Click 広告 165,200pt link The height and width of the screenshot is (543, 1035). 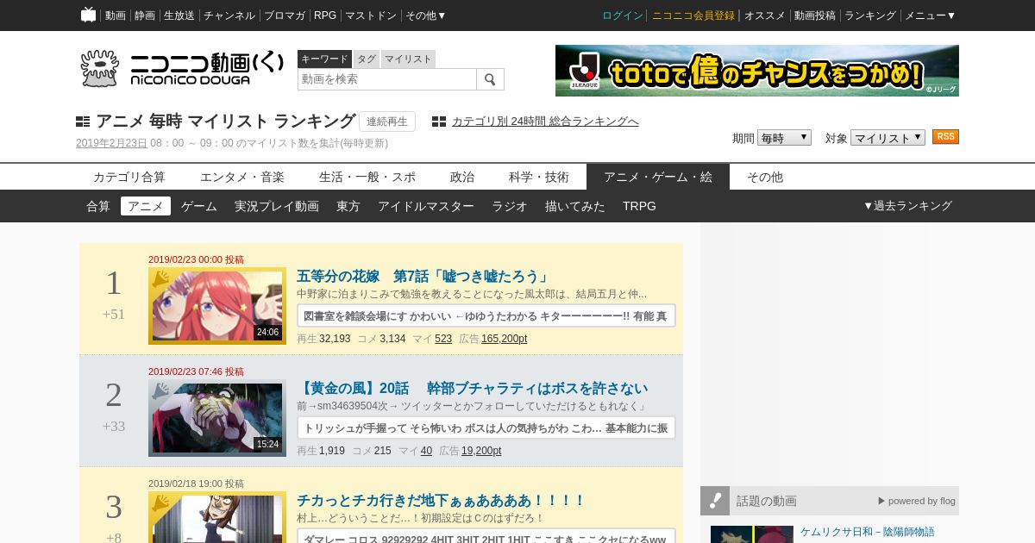pos(505,339)
